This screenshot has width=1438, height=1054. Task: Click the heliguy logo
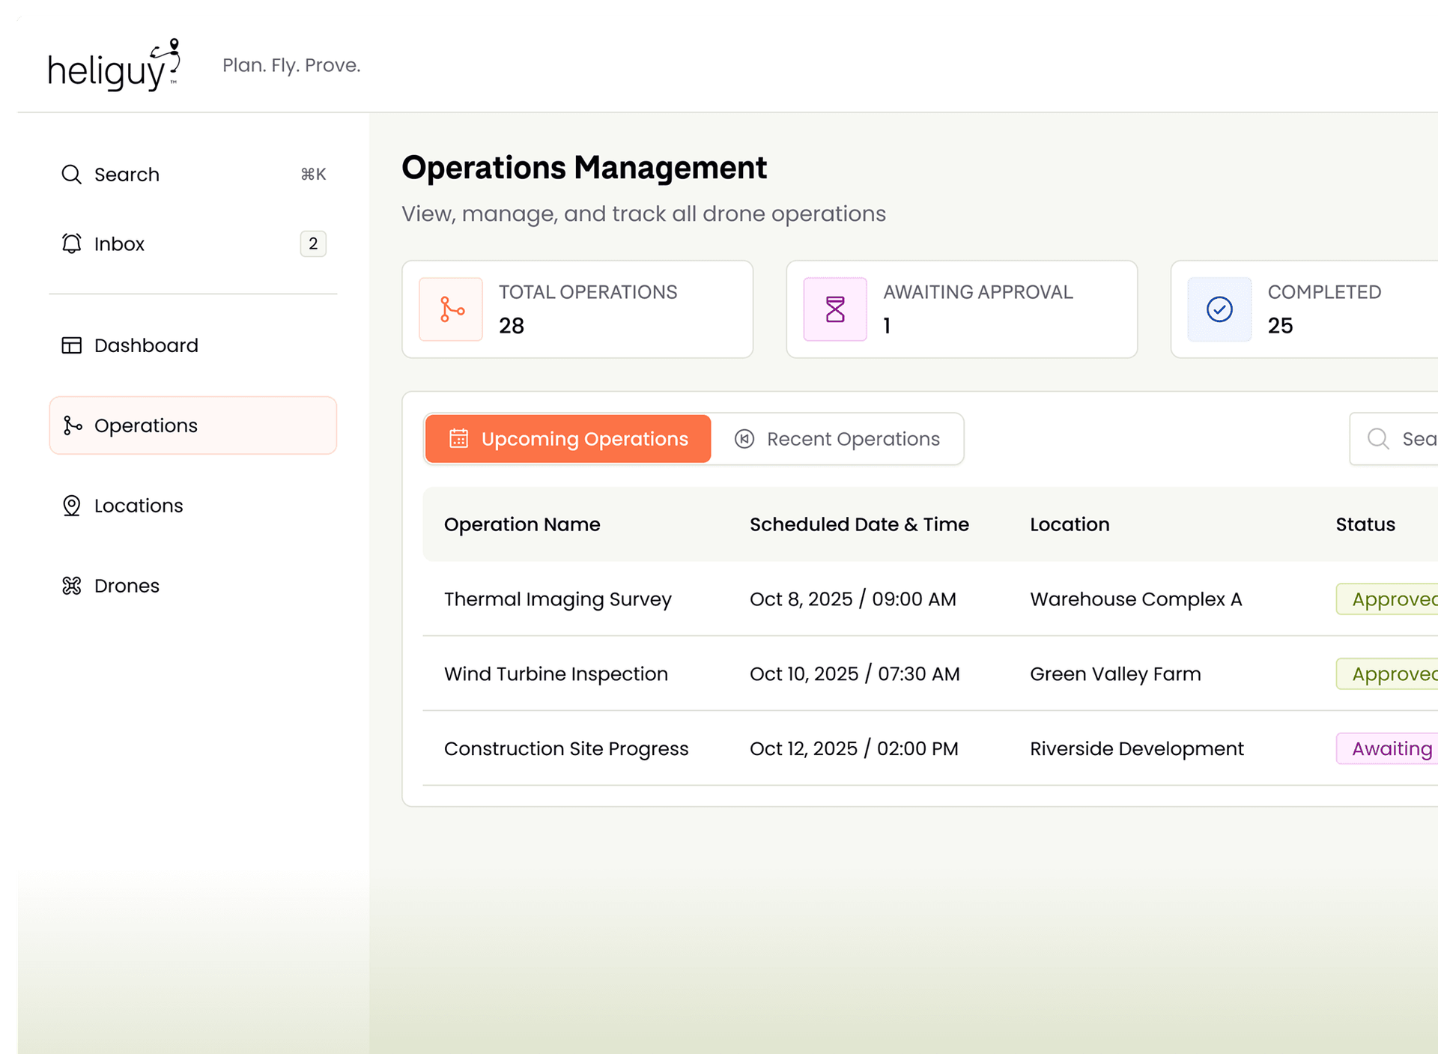pos(114,66)
